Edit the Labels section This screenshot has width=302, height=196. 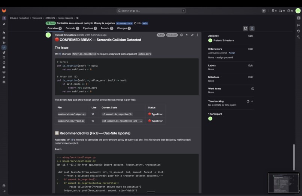(250, 65)
